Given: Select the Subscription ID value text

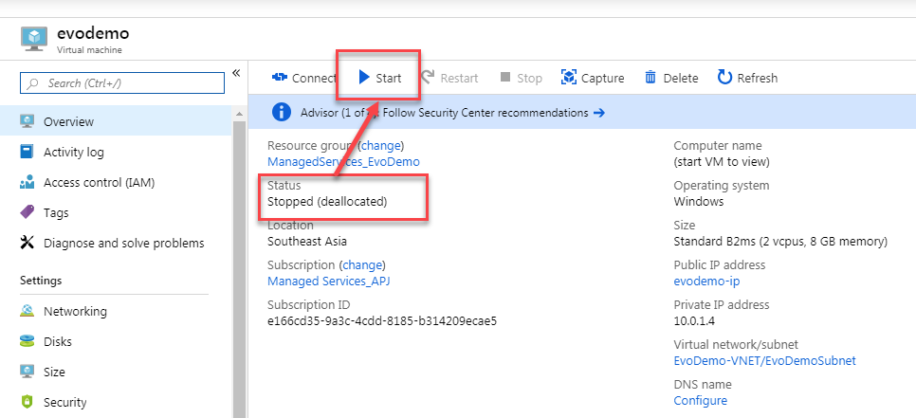Looking at the screenshot, I should [x=382, y=321].
